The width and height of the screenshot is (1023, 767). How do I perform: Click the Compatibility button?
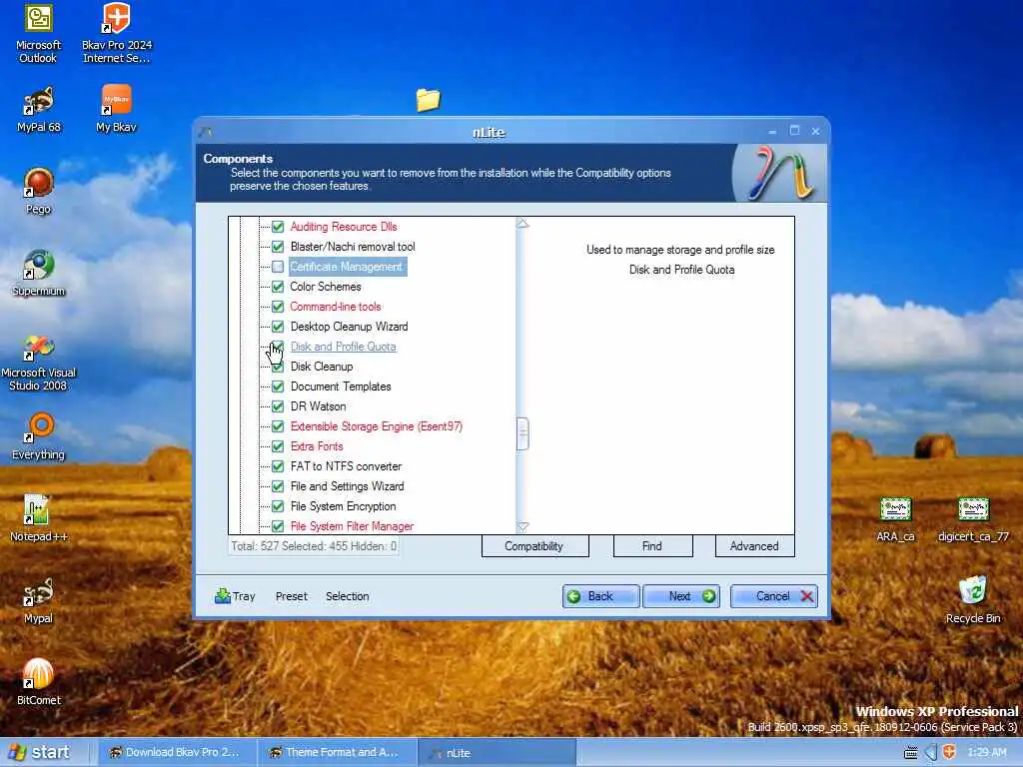[x=534, y=546]
